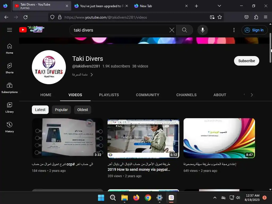Open COMMUNITY tab

tap(147, 95)
